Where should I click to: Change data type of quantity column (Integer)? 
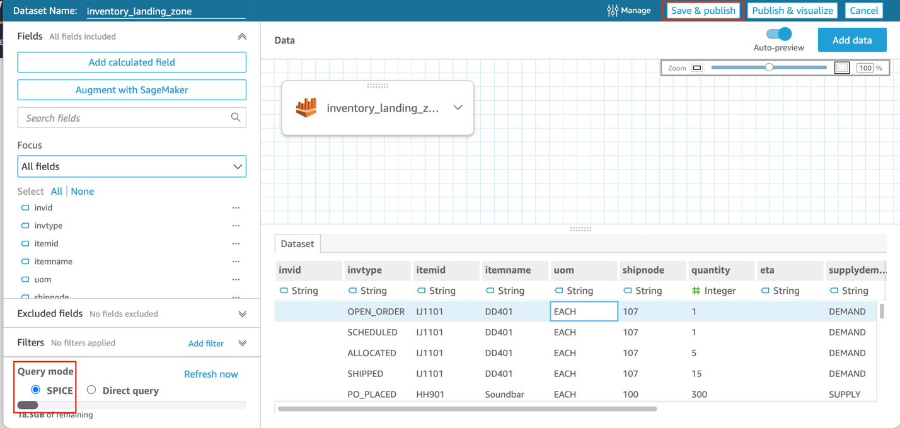[x=713, y=291]
